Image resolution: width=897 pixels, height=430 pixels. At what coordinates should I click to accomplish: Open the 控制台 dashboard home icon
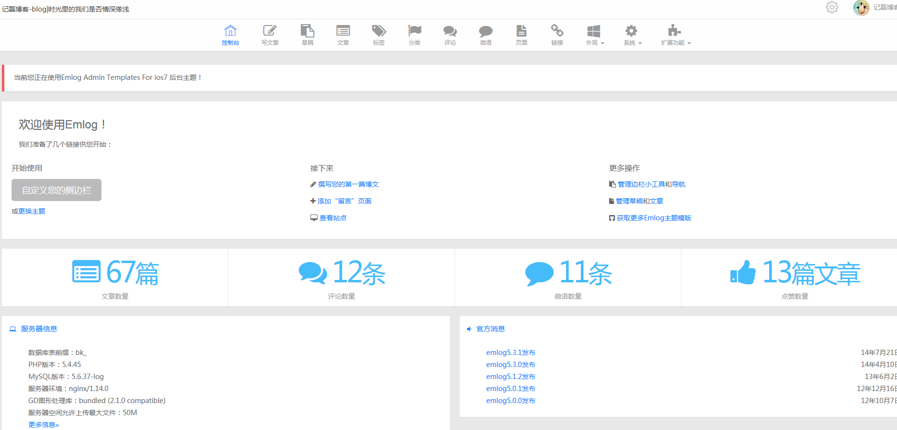(230, 31)
